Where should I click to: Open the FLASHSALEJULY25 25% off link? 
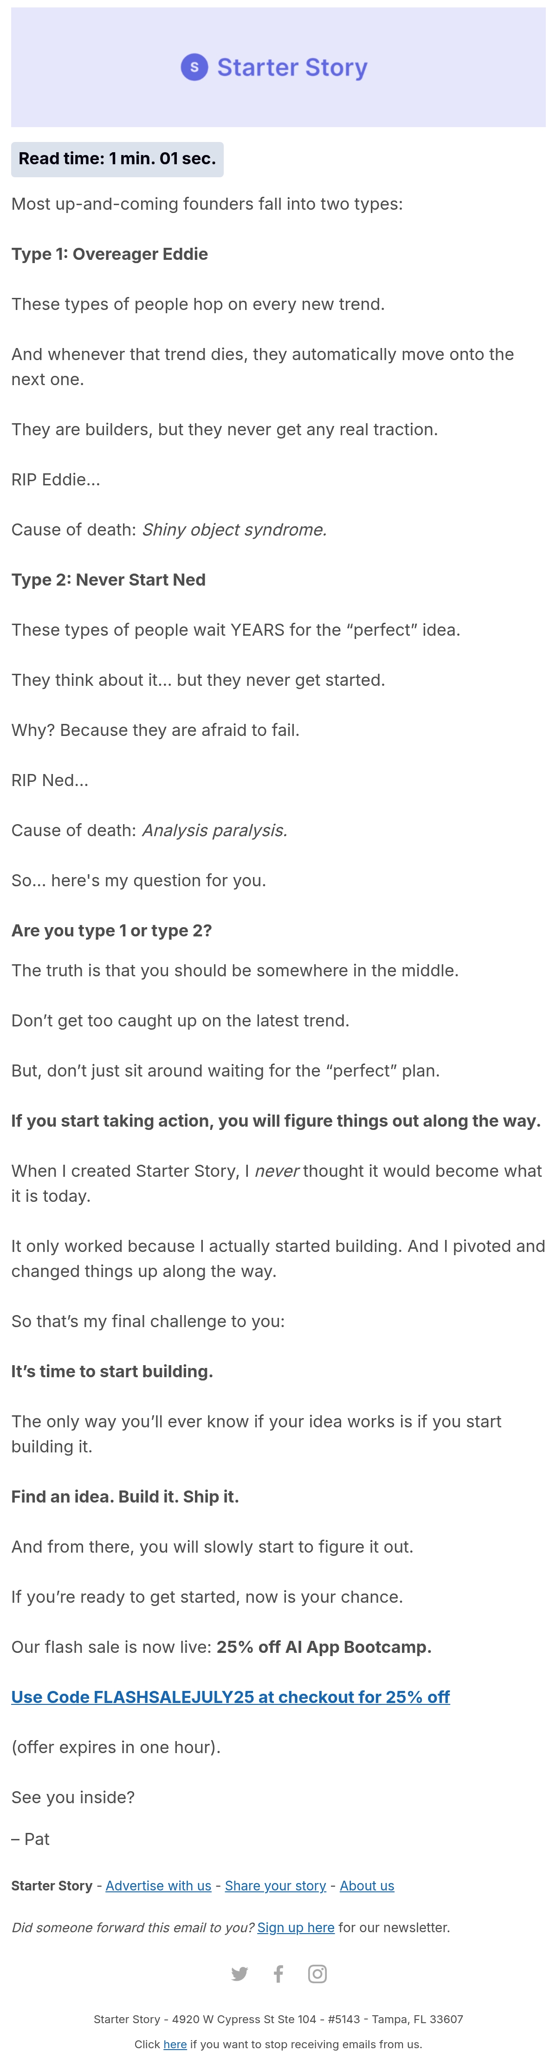(x=231, y=1696)
